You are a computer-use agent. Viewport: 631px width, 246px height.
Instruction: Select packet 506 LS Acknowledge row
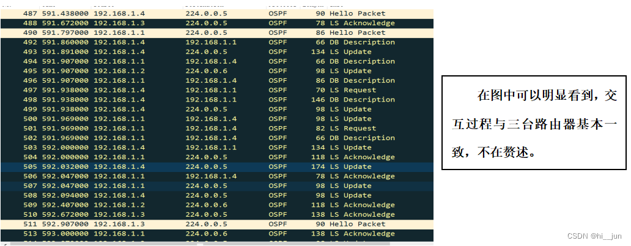217,176
